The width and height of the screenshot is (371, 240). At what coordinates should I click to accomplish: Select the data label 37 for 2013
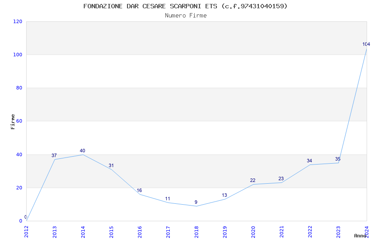[x=54, y=155]
